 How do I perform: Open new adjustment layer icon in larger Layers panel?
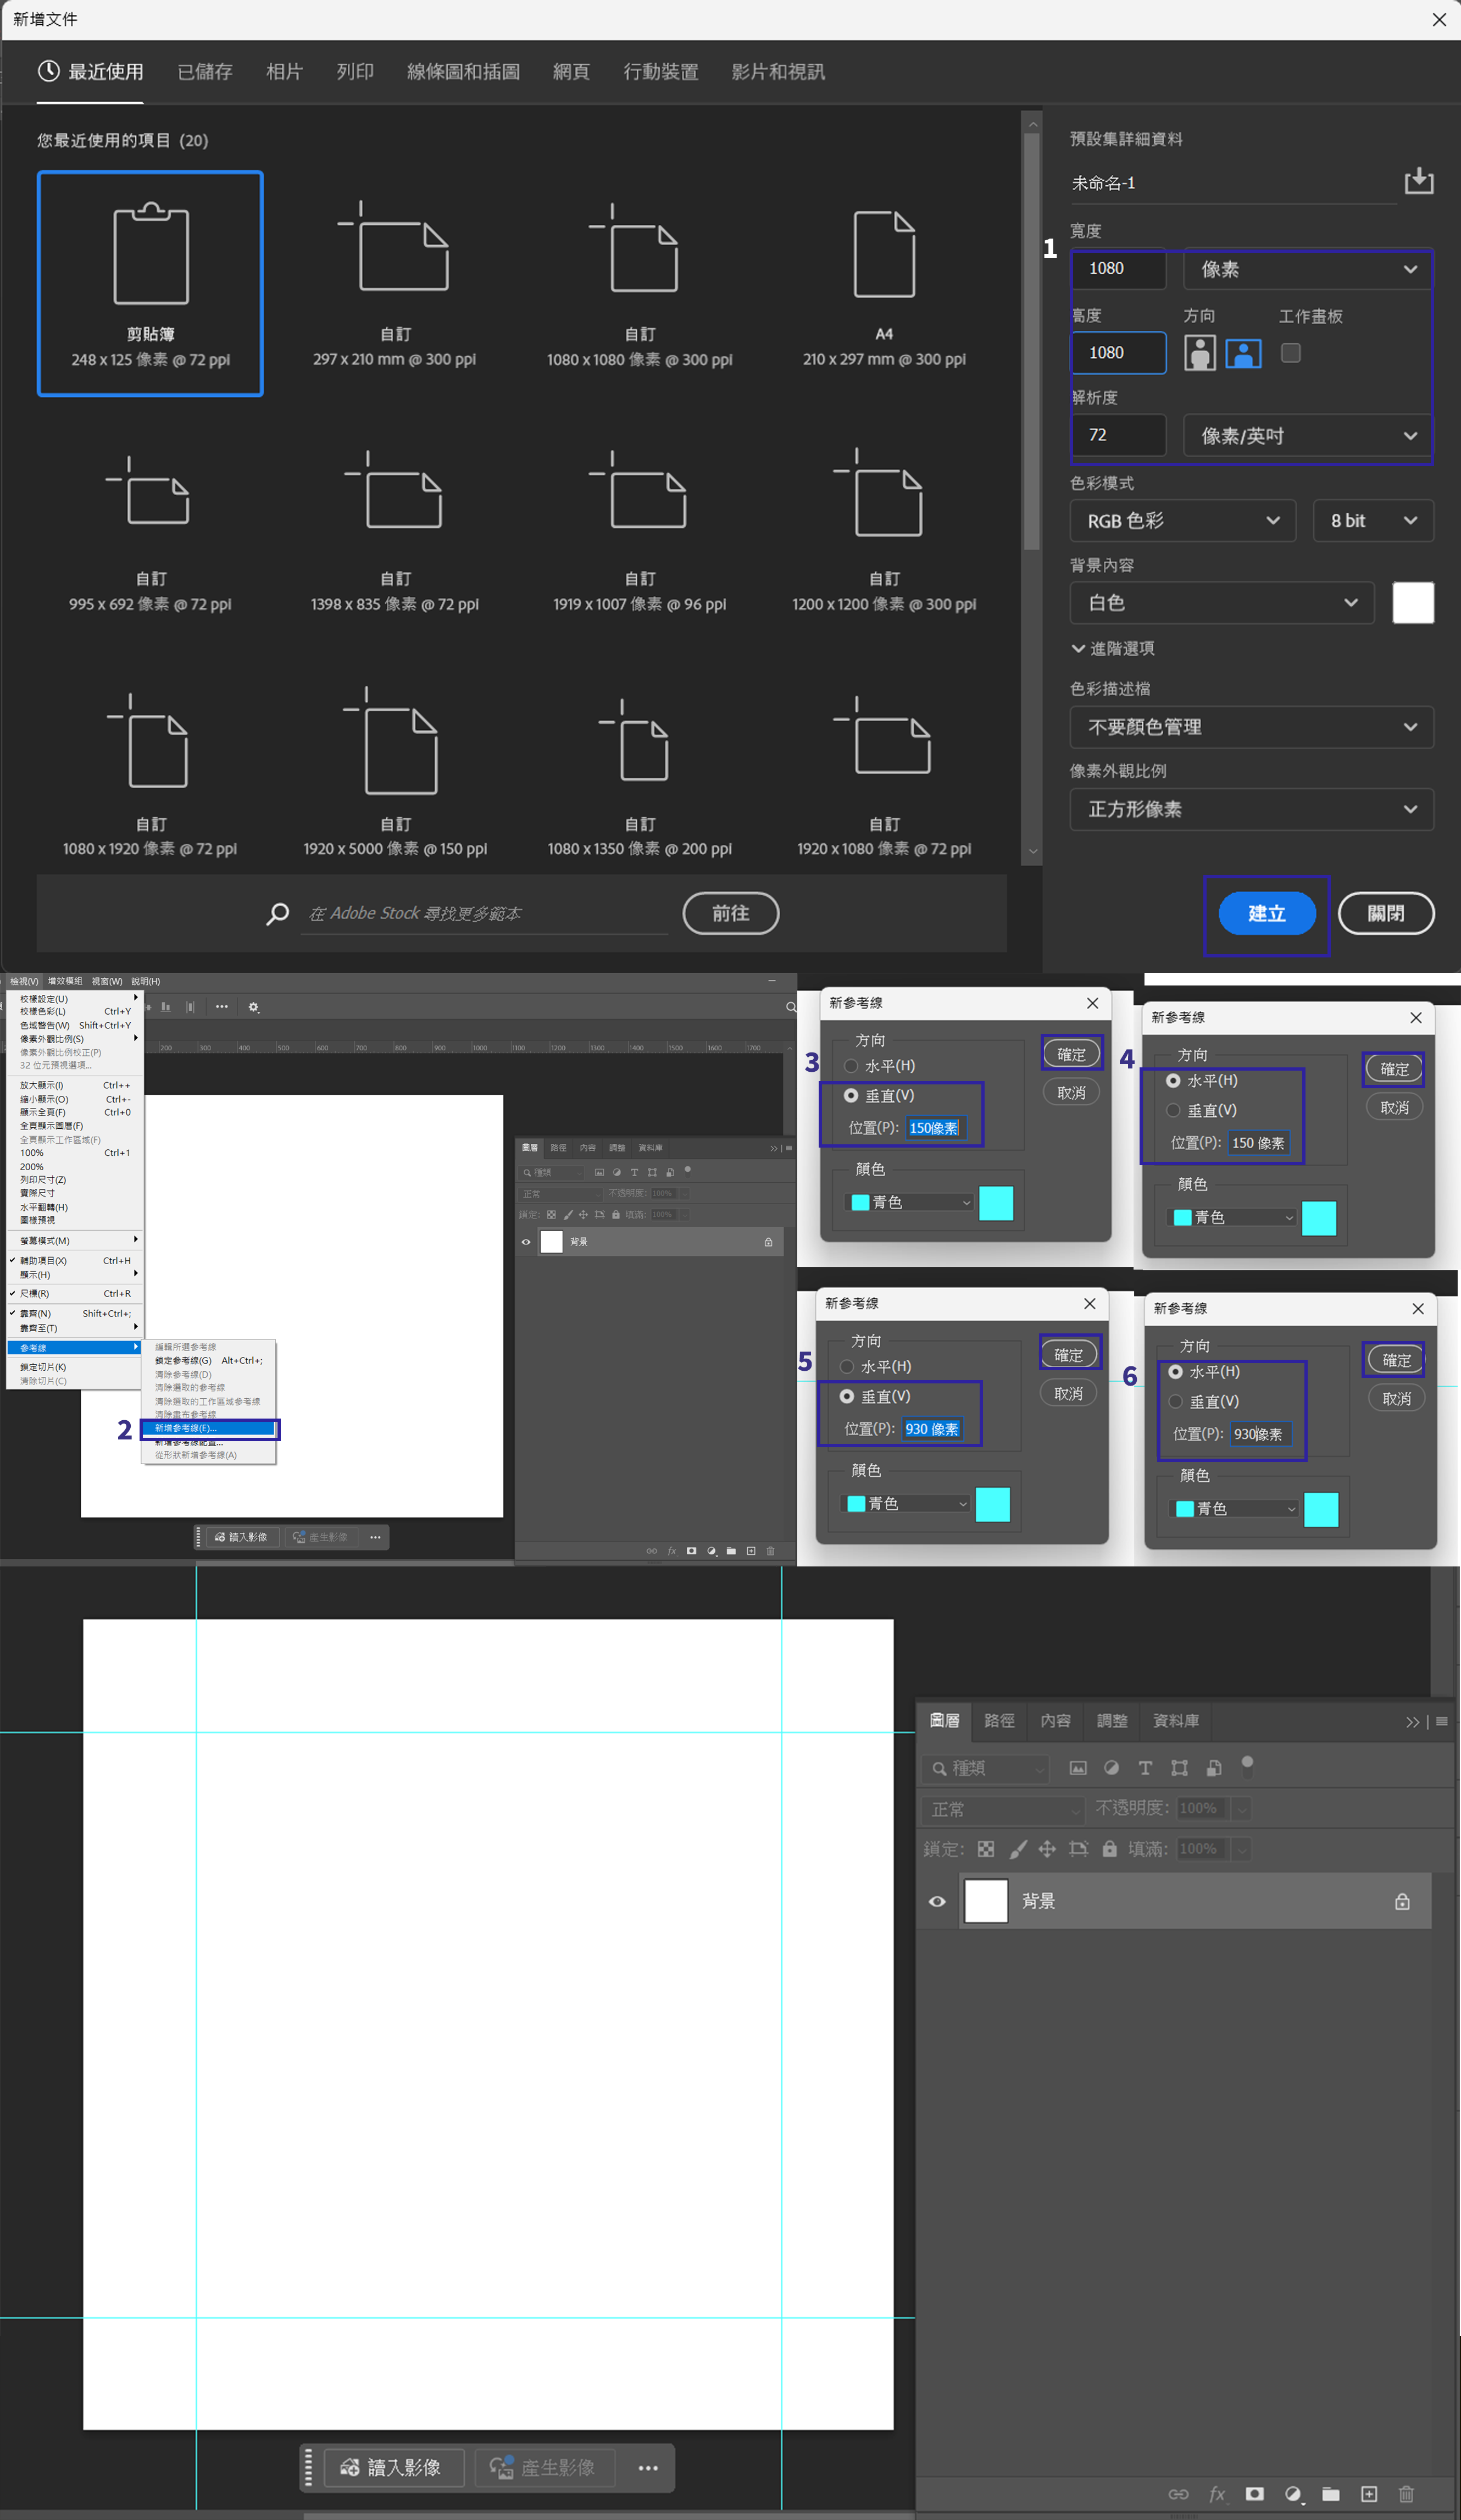pos(1293,2494)
